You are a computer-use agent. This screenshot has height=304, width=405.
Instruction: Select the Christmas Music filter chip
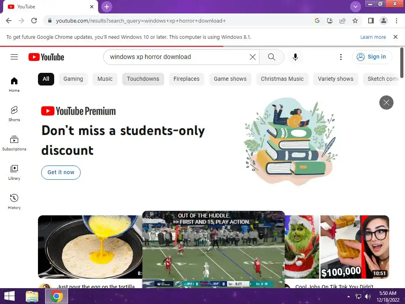[x=282, y=79]
